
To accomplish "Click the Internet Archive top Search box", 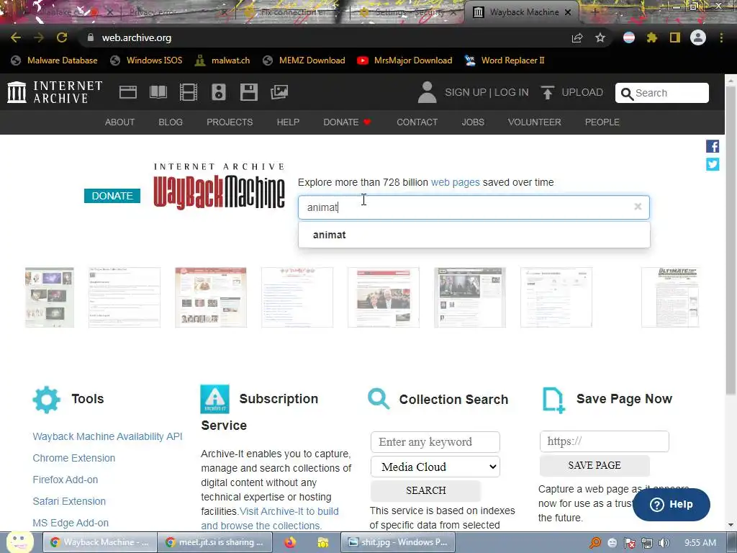I will pos(662,93).
